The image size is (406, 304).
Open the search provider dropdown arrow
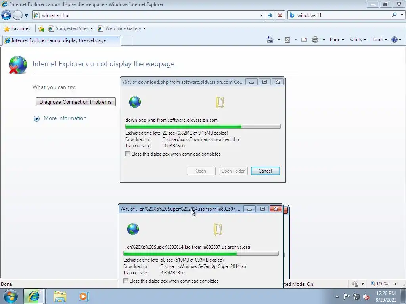pos(402,15)
